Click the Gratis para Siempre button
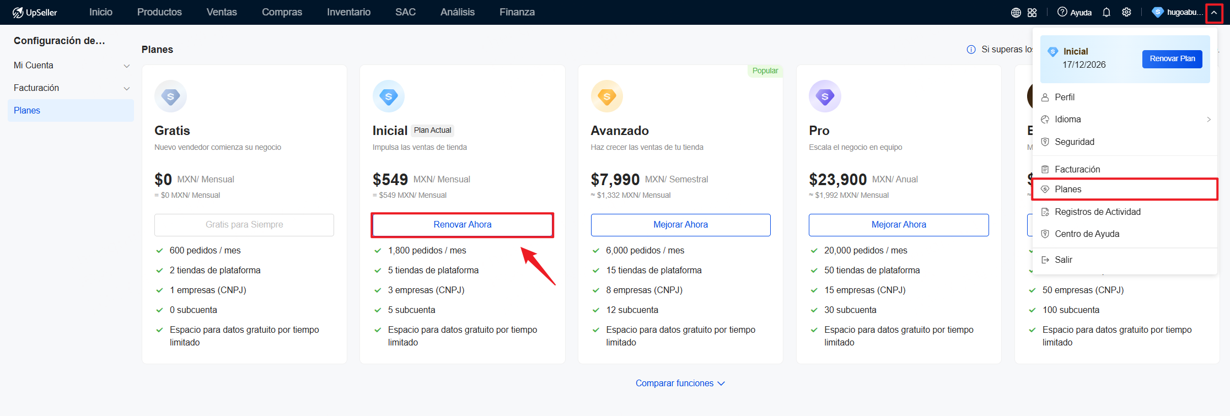The width and height of the screenshot is (1230, 416). [x=244, y=225]
